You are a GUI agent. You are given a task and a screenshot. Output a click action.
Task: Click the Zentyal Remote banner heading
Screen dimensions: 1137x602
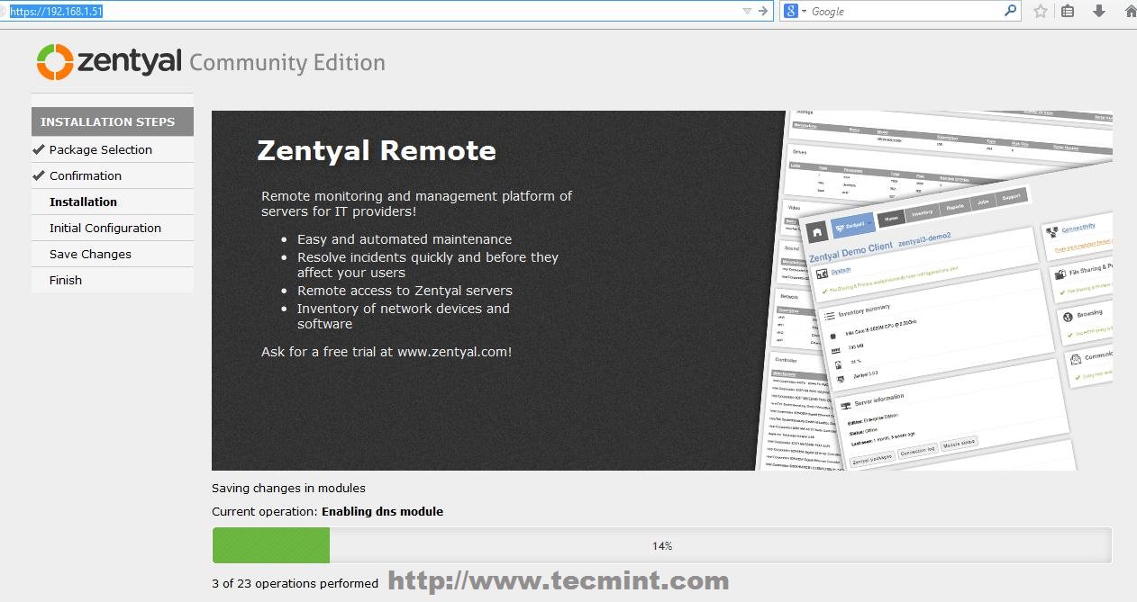pyautogui.click(x=377, y=150)
